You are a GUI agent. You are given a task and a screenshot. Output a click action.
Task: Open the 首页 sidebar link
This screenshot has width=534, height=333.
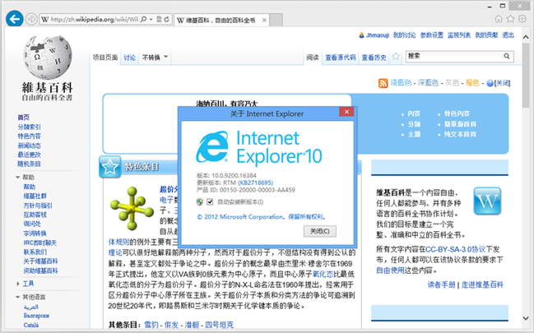(24, 118)
